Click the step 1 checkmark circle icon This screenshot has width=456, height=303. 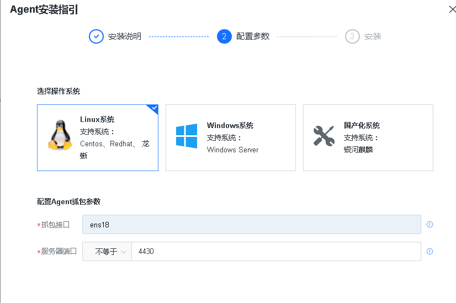(x=96, y=36)
